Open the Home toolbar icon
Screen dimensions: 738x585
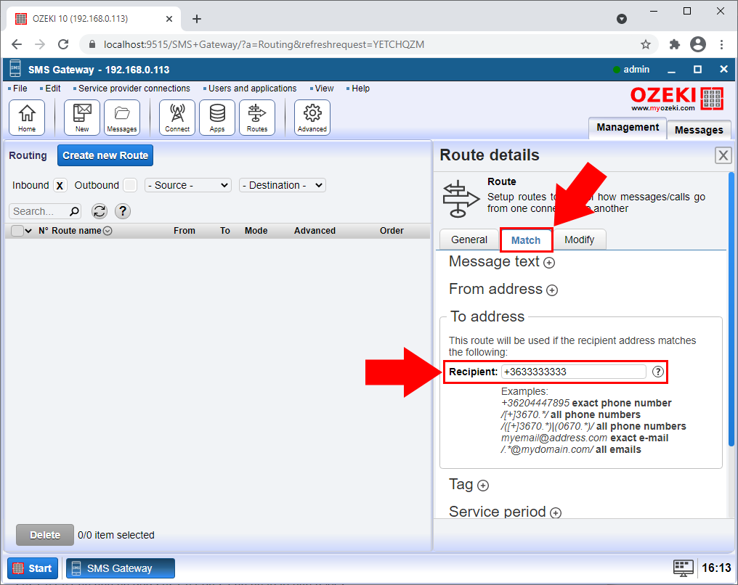(27, 118)
